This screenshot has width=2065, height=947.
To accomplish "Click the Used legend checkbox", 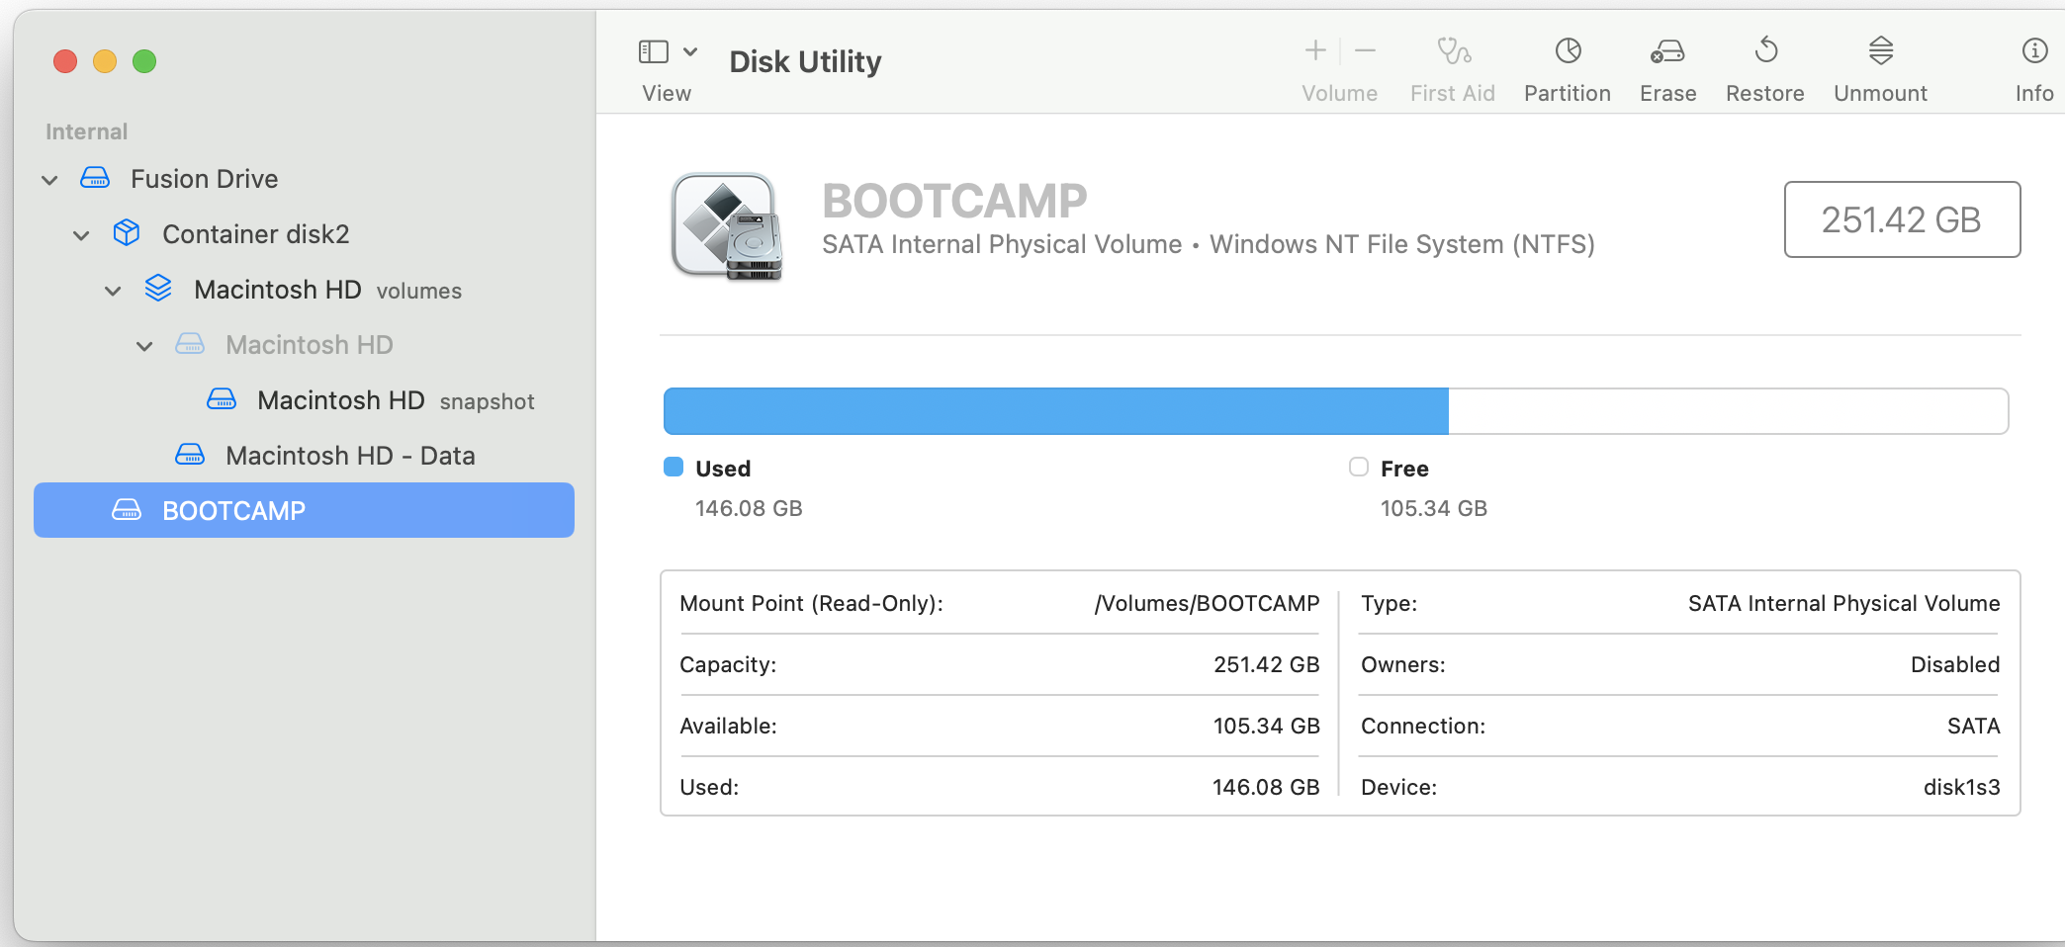I will point(673,467).
